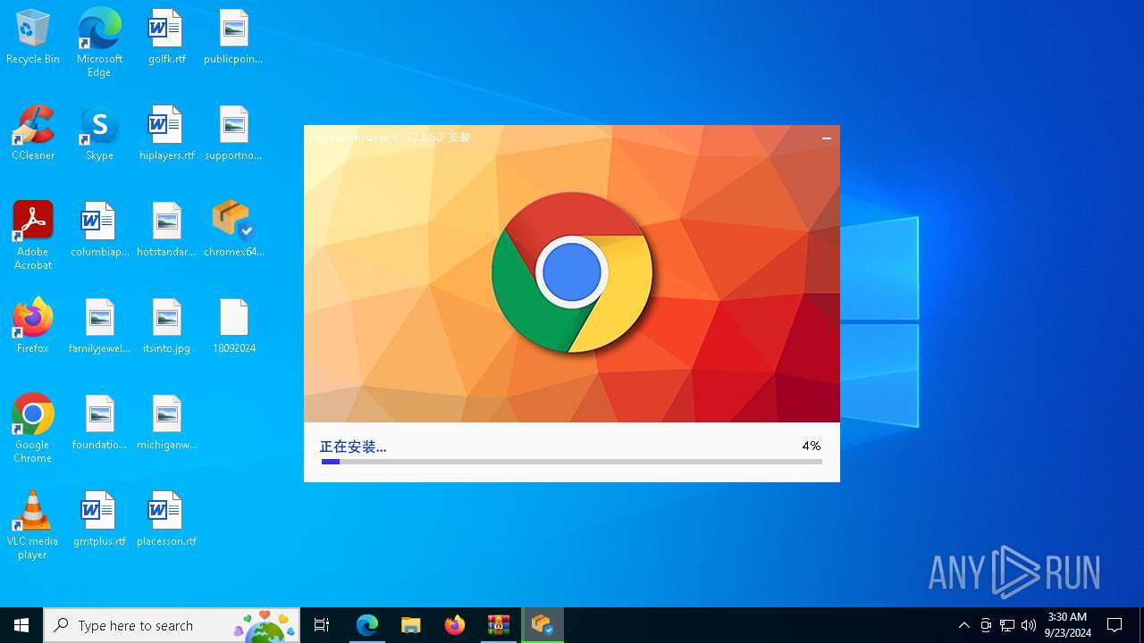This screenshot has width=1144, height=643.
Task: Show hidden system tray icons
Action: pos(964,625)
